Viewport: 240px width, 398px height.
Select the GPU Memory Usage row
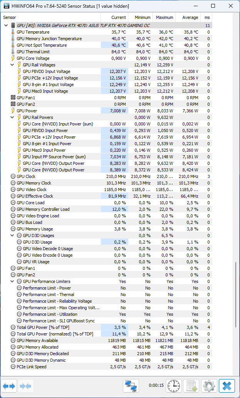(x=58, y=229)
